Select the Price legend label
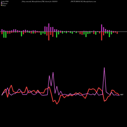The image size is (127, 127). pos(4,6)
